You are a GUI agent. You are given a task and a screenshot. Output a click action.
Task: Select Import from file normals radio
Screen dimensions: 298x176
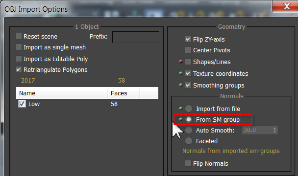tap(189, 109)
